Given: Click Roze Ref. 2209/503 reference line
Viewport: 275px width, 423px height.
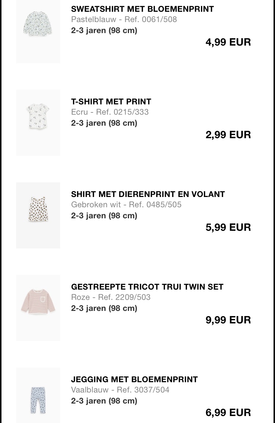Looking at the screenshot, I should pyautogui.click(x=111, y=297).
